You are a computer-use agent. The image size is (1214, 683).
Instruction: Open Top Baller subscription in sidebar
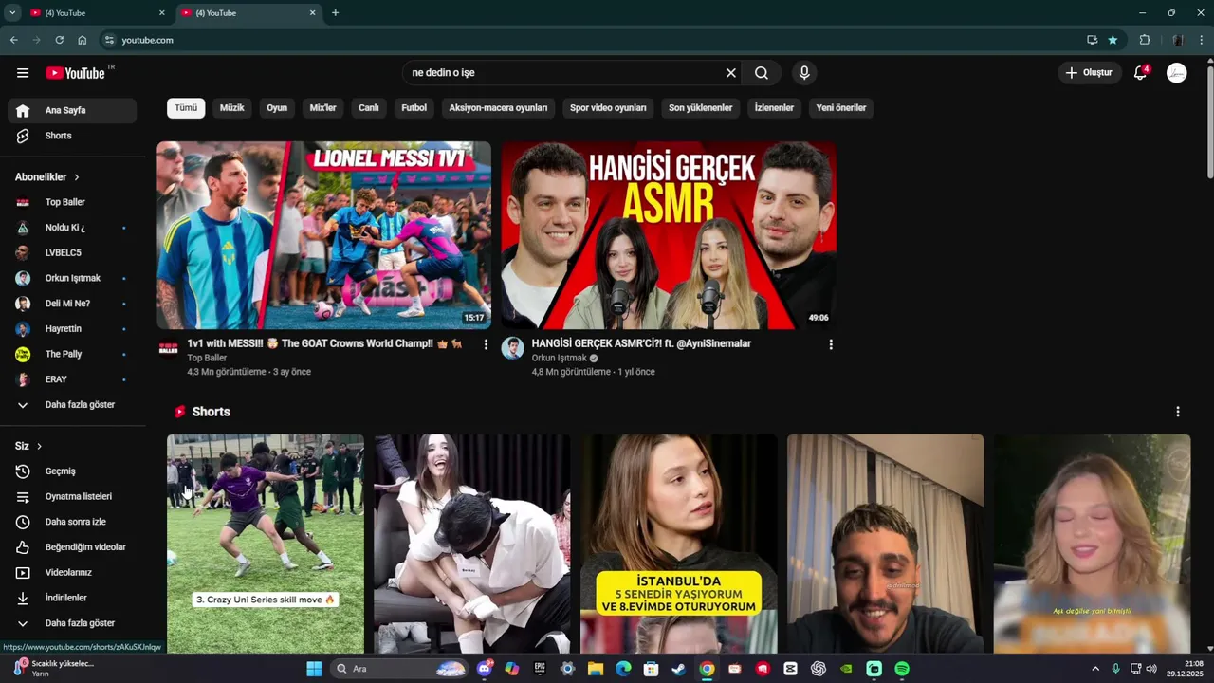[72, 202]
